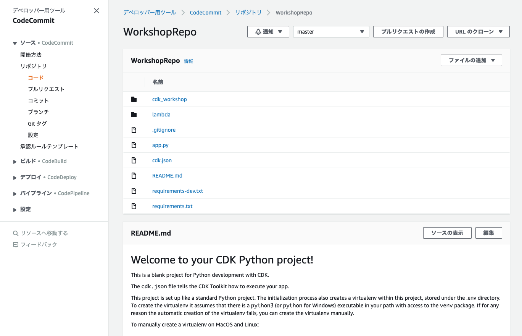Click the search icon next to リソースへ移動する

(16, 233)
